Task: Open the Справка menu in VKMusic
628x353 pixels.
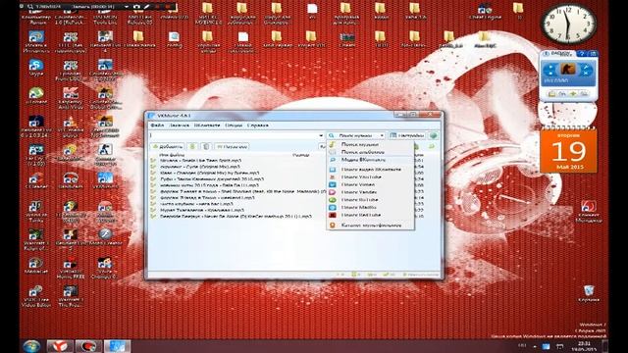Action: pos(257,126)
